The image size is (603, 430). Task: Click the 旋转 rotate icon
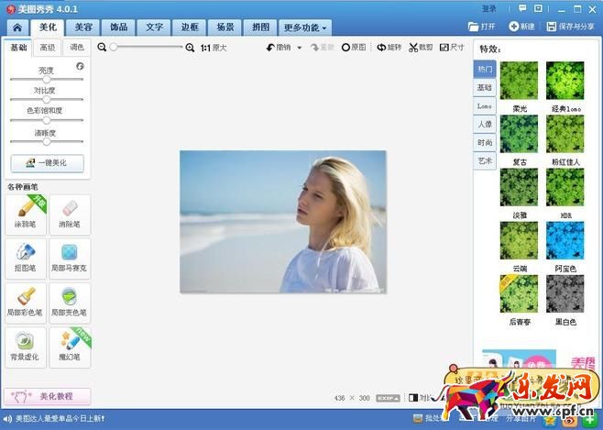click(x=389, y=47)
